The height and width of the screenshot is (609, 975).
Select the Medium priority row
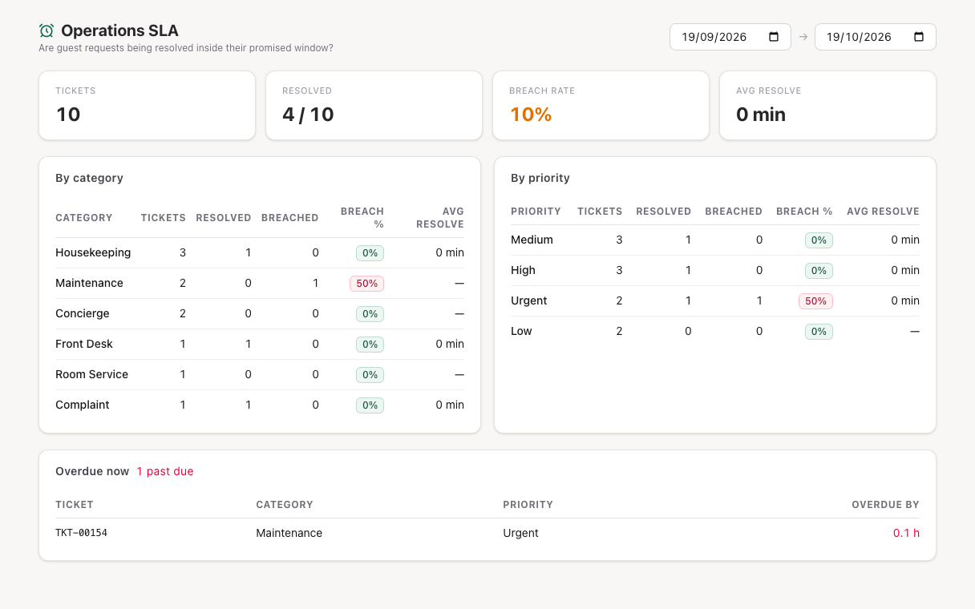click(715, 240)
